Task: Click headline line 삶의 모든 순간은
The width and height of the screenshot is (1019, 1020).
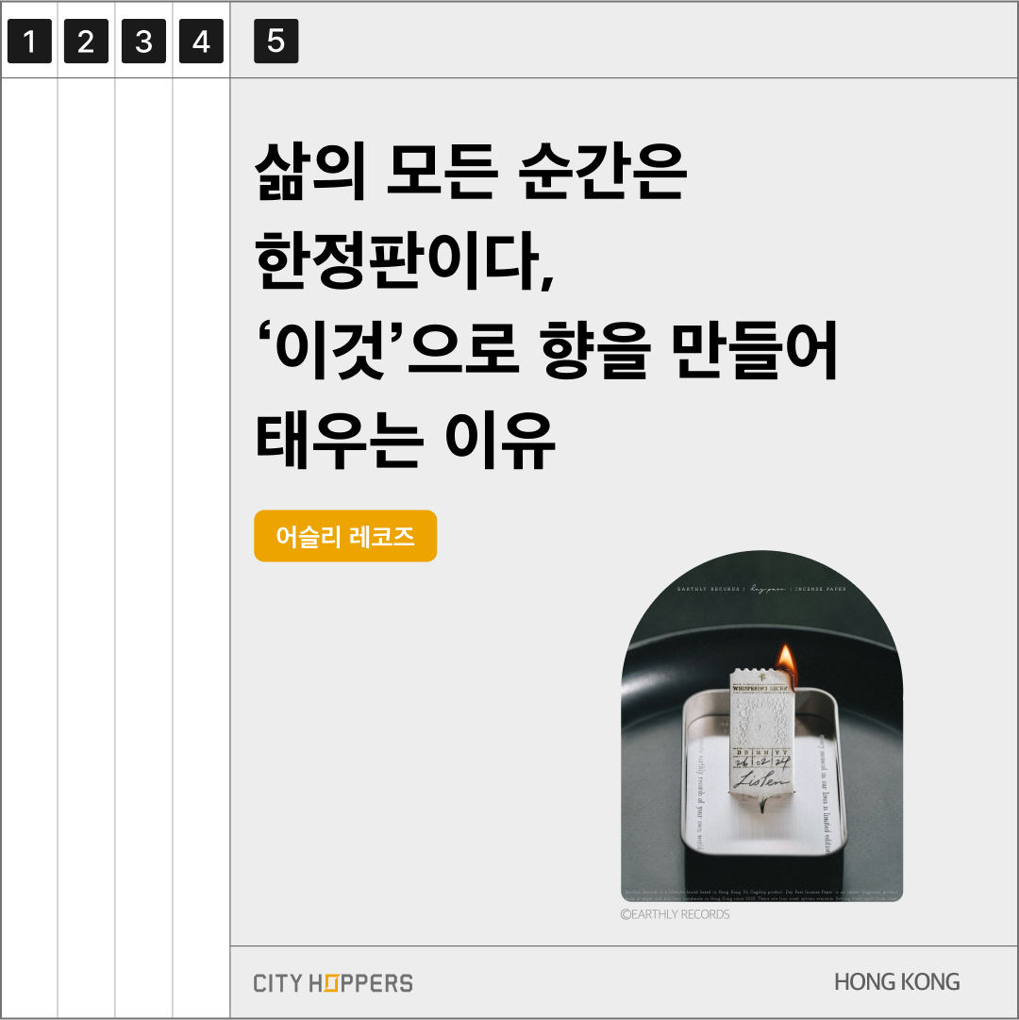Action: click(471, 170)
